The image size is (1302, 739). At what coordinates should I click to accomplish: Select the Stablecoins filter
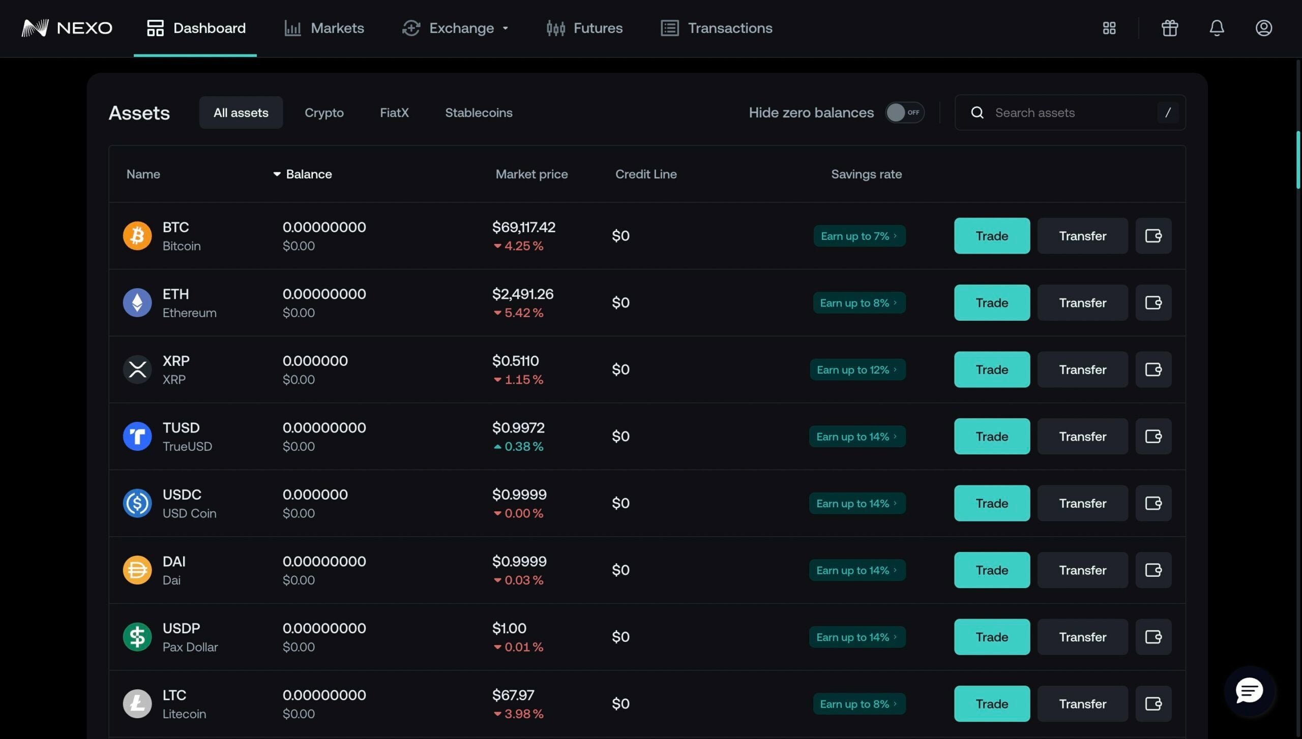[479, 112]
